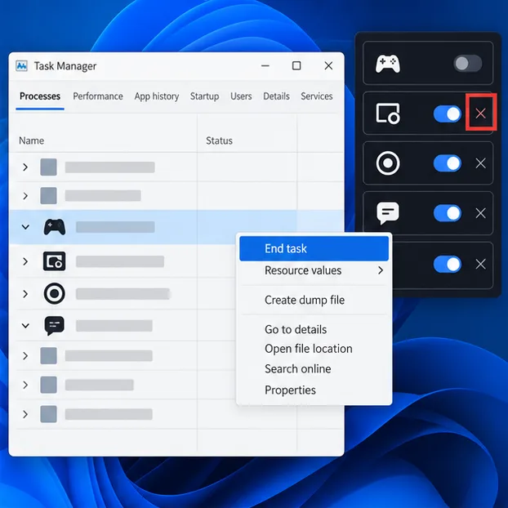
Task: Expand the screen capture process row
Action: [25, 261]
